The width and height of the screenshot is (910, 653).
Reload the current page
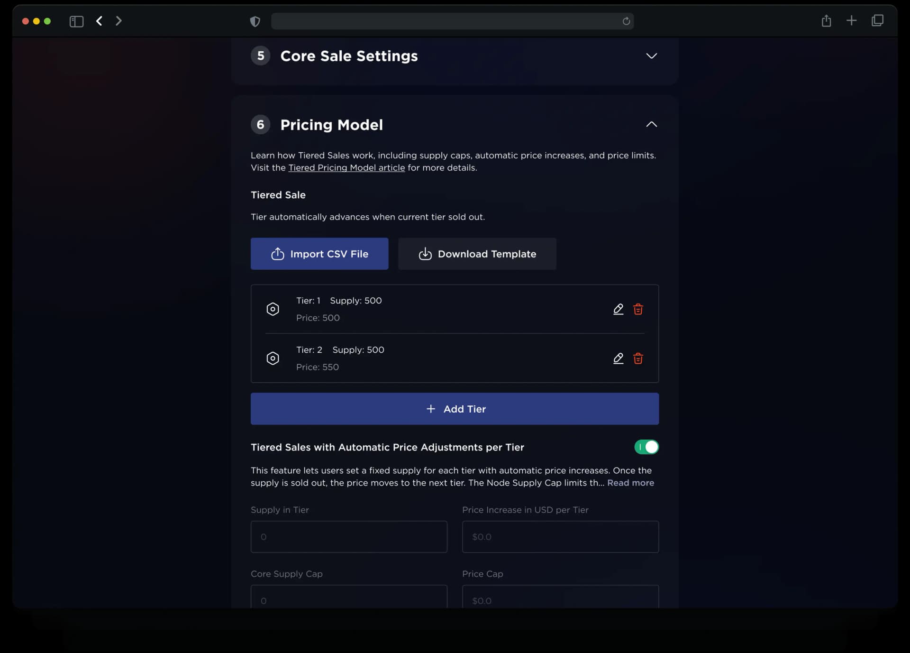click(x=626, y=21)
